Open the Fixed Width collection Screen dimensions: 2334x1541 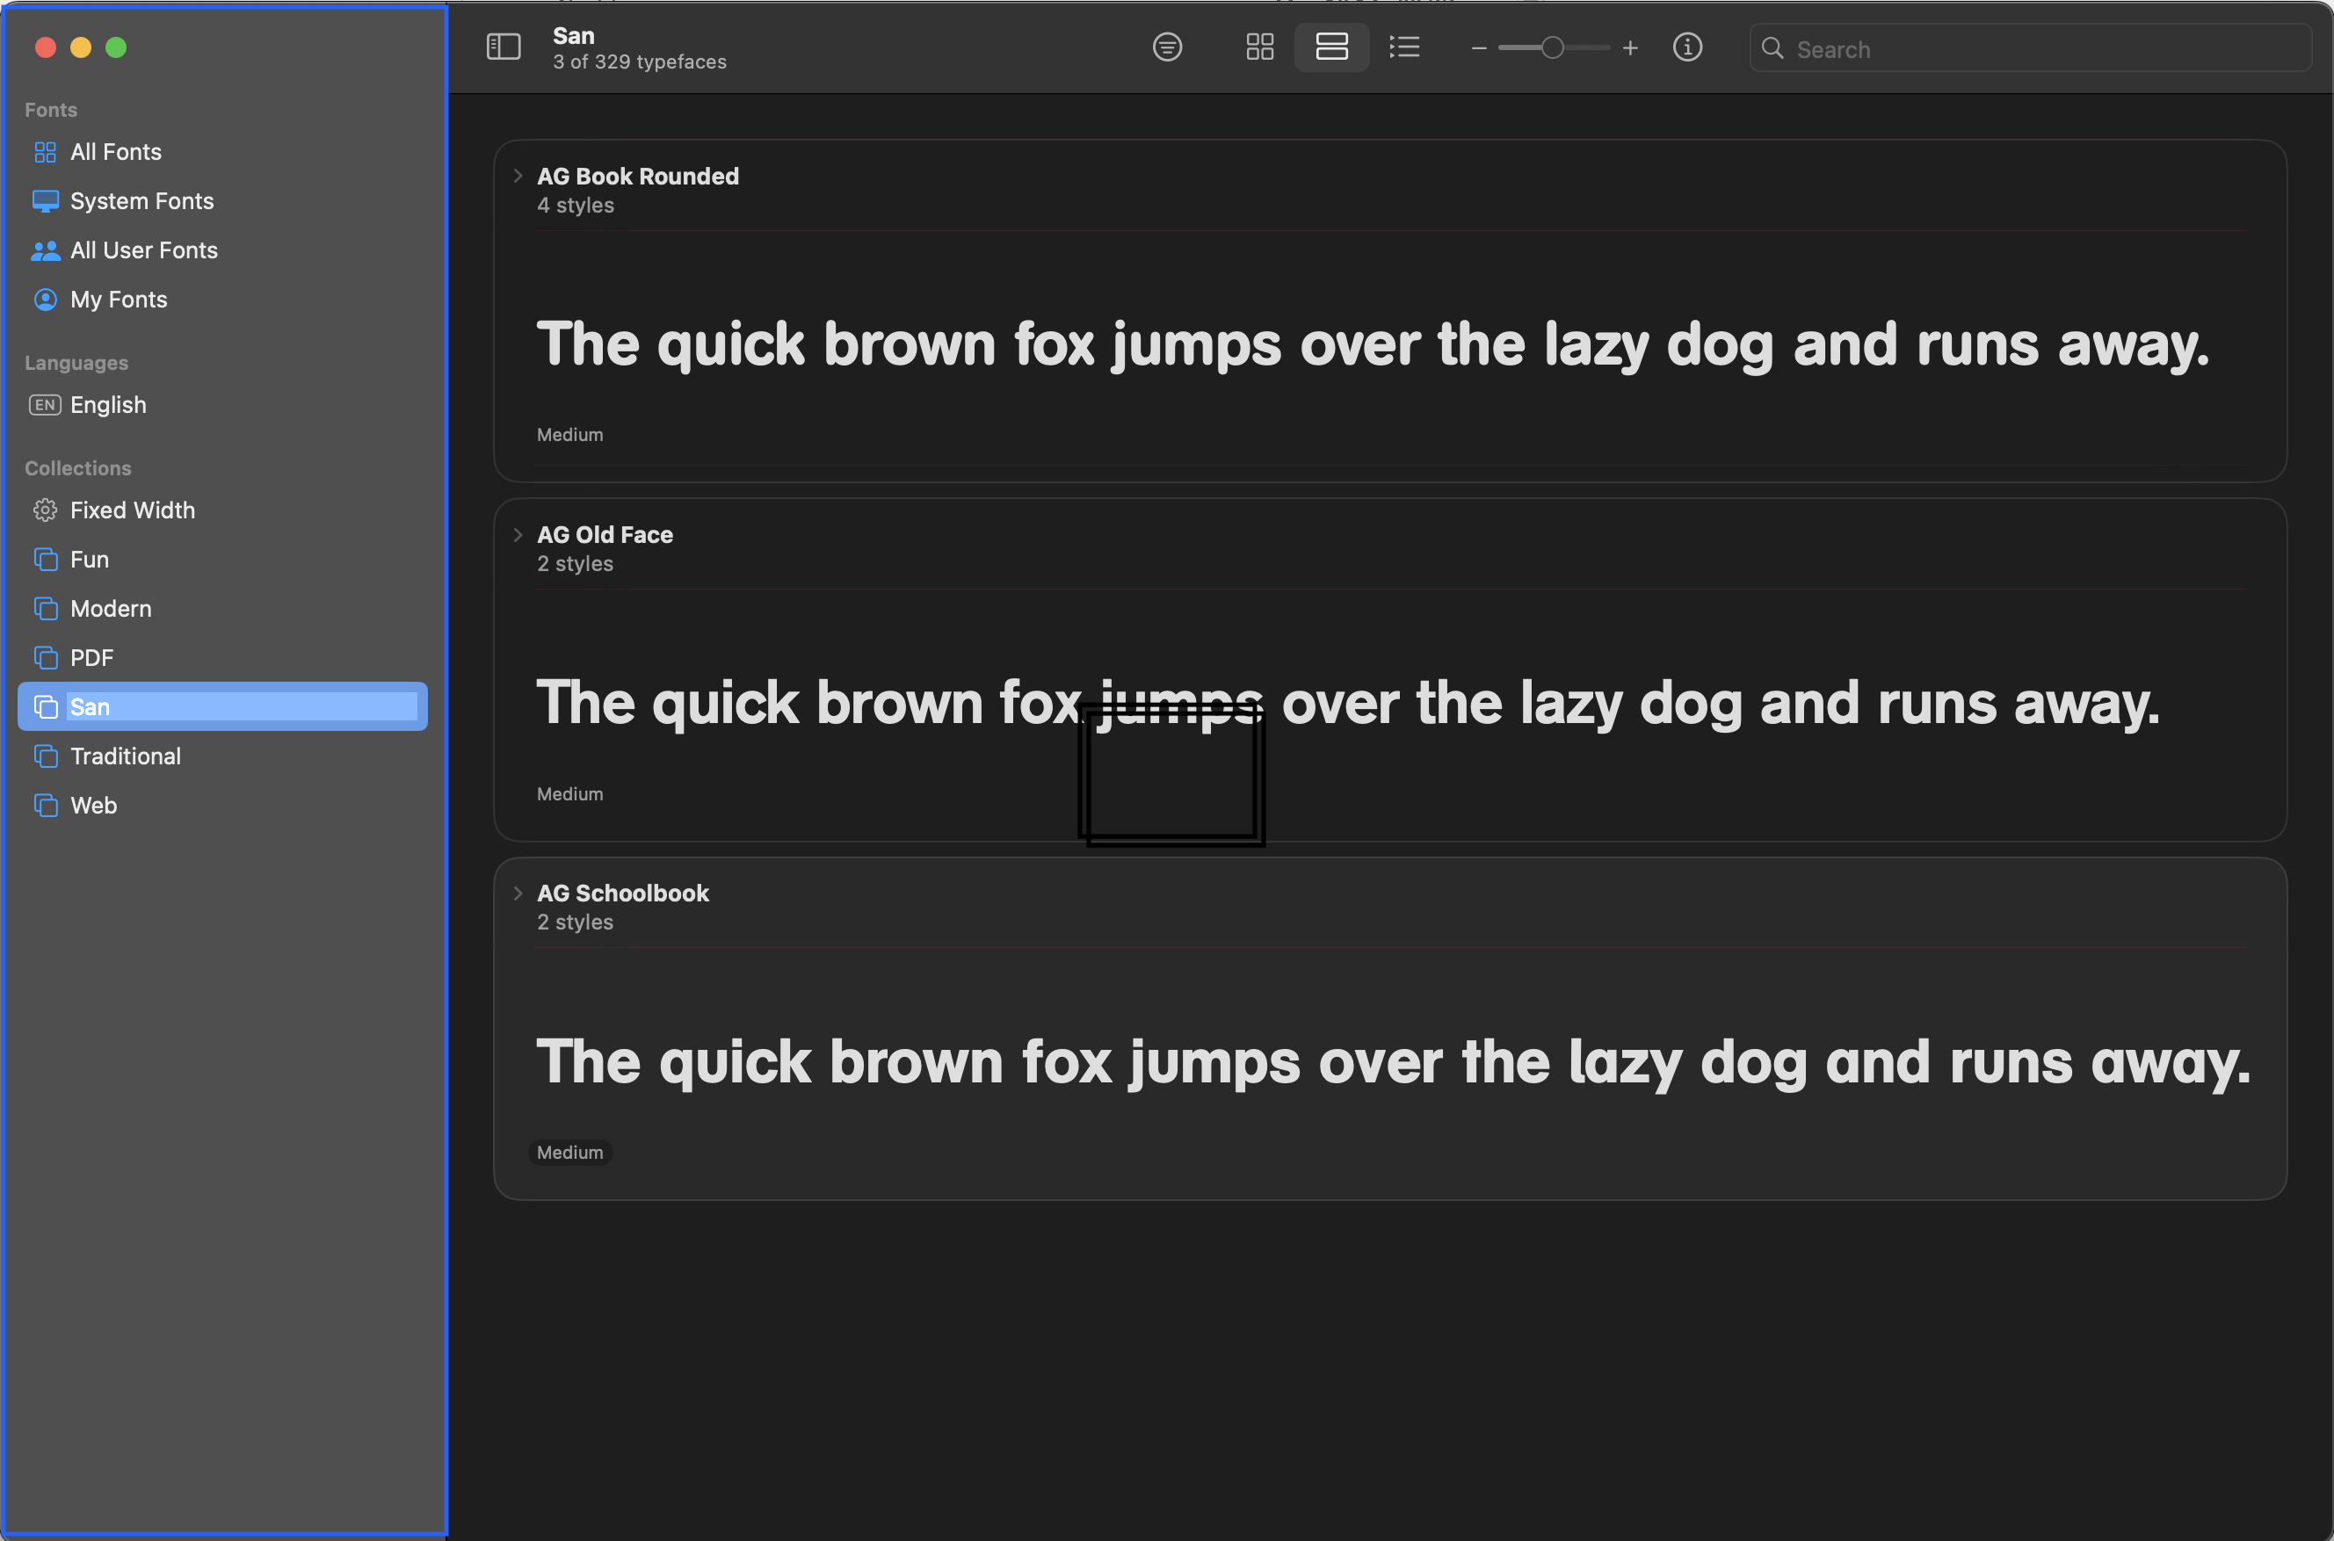pos(133,510)
